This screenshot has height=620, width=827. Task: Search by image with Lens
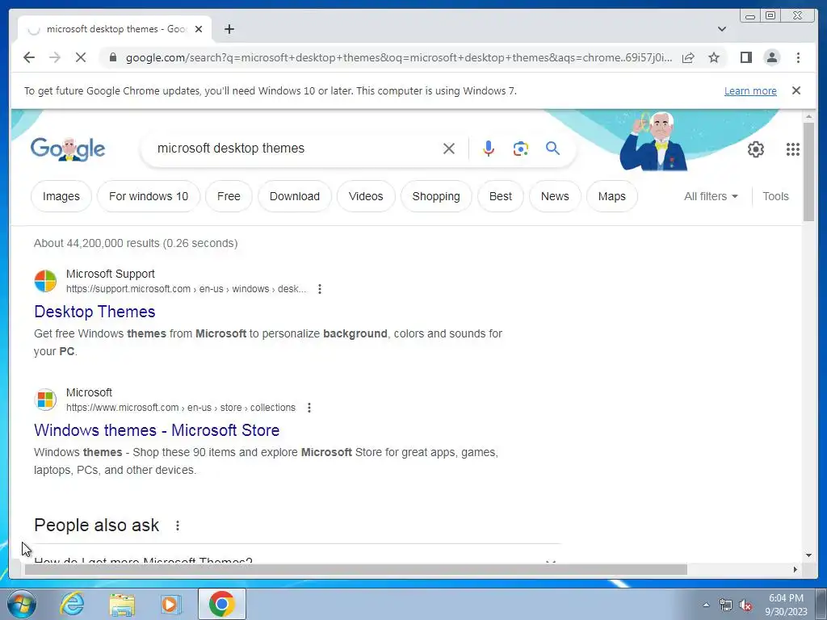pyautogui.click(x=521, y=149)
